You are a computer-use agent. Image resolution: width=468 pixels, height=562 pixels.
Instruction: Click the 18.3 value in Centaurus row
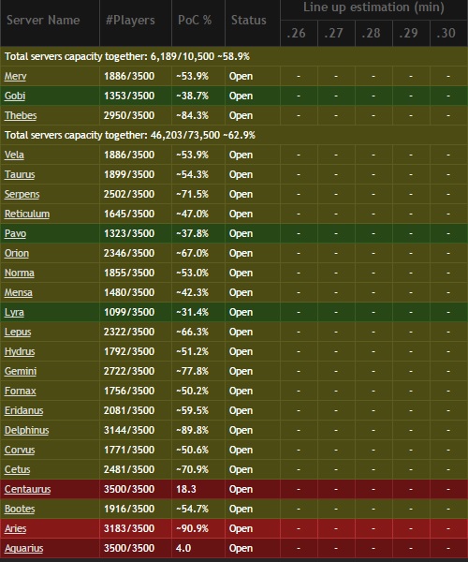click(x=186, y=490)
